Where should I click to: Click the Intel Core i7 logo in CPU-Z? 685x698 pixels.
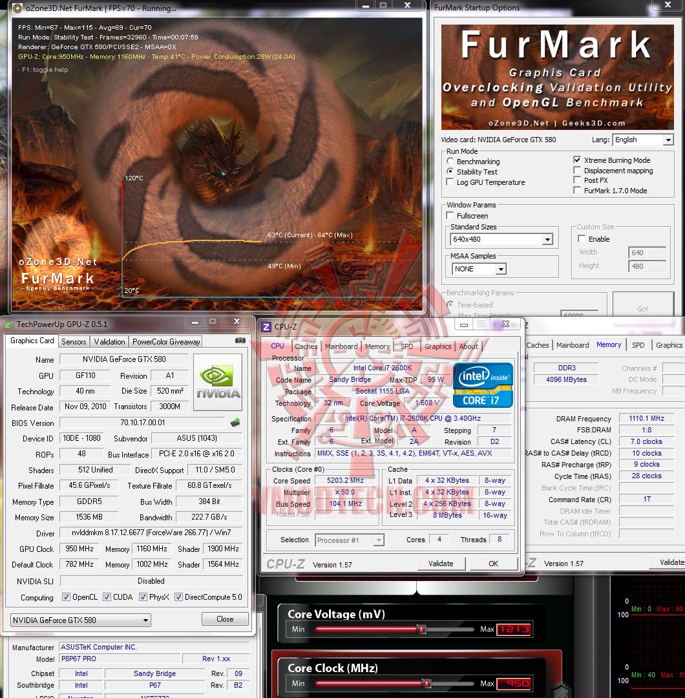coord(483,385)
